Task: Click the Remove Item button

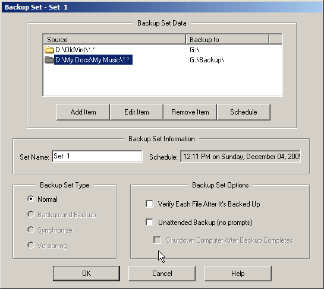Action: click(190, 112)
